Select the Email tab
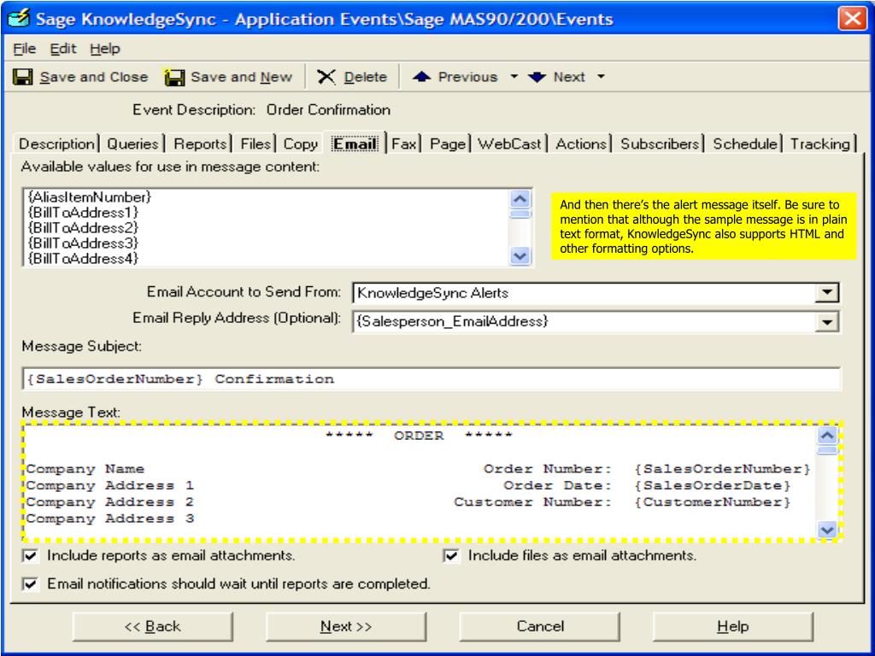875x656 pixels. point(355,143)
